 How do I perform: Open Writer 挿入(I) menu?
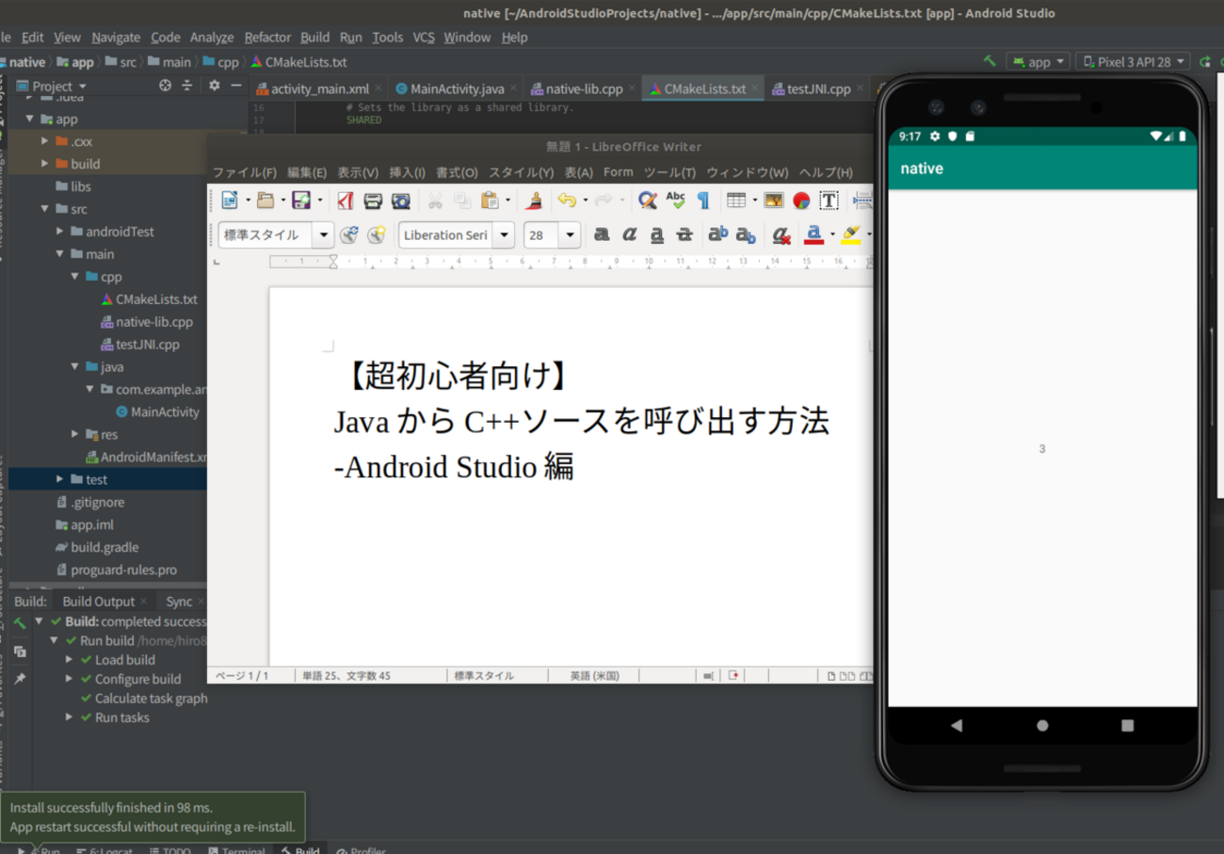point(407,172)
